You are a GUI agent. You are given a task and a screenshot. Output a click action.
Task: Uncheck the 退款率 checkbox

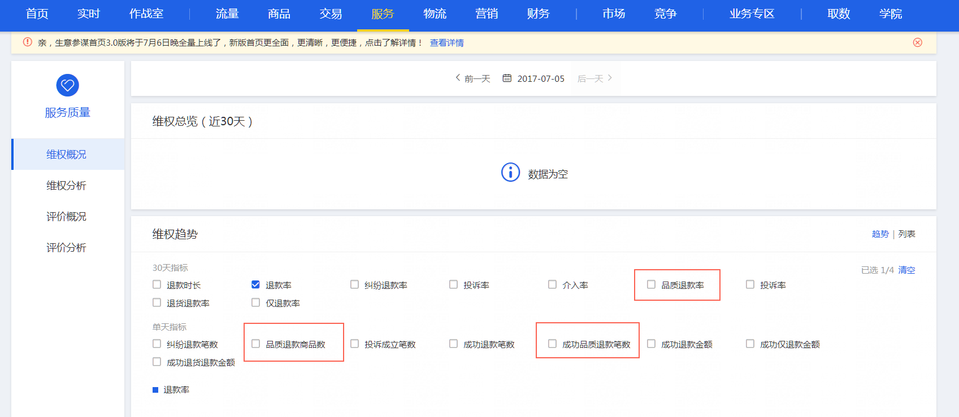[255, 284]
